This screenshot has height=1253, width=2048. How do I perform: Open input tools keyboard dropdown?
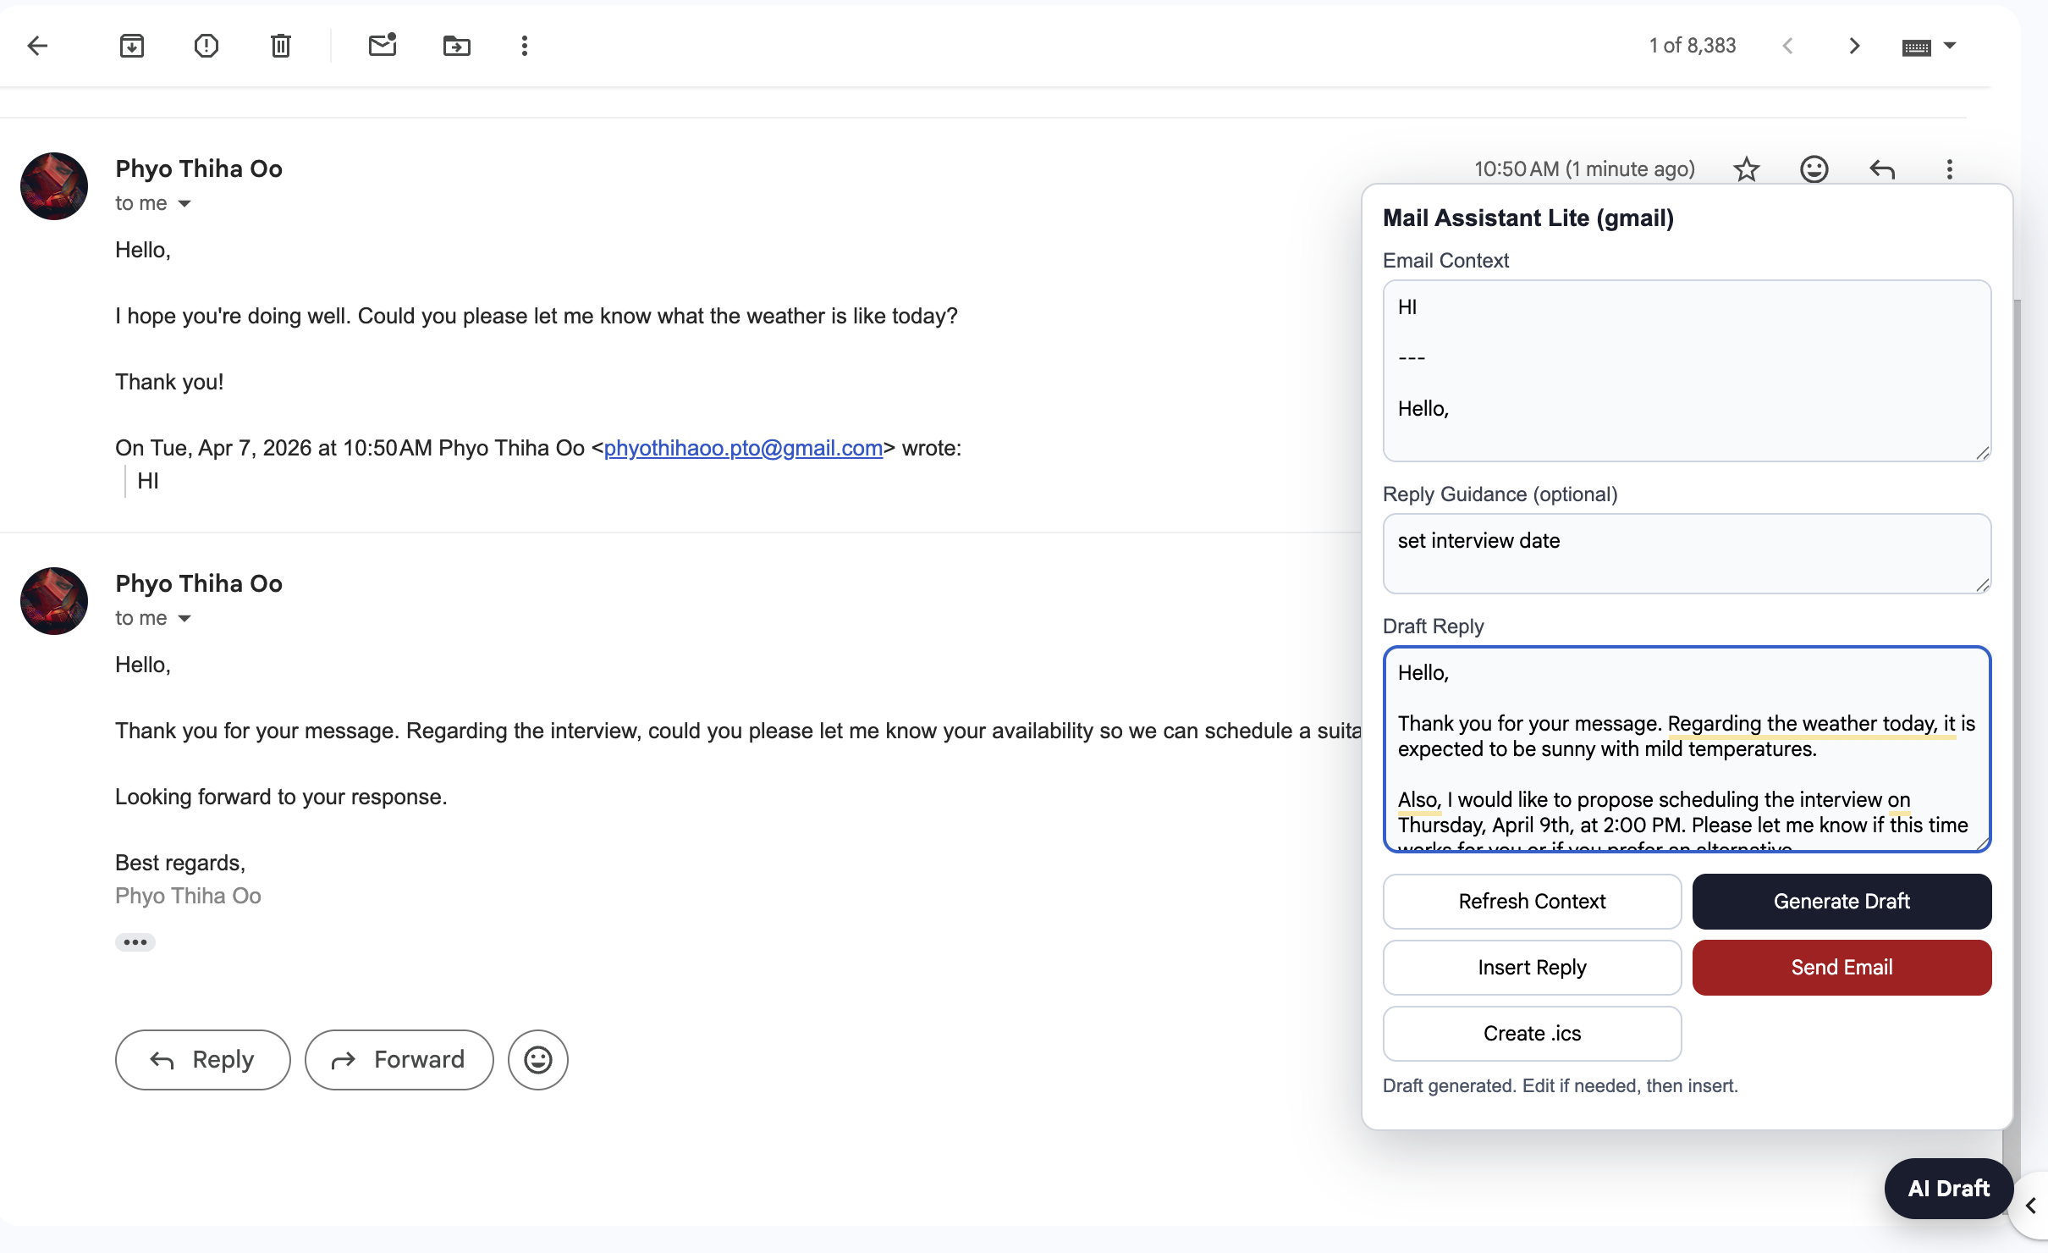tap(1950, 46)
